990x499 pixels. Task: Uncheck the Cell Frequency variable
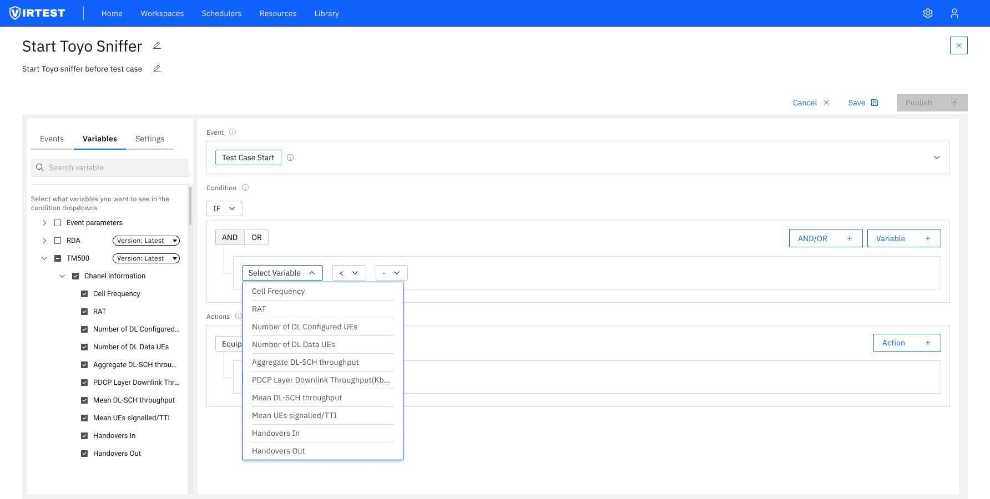pyautogui.click(x=84, y=293)
